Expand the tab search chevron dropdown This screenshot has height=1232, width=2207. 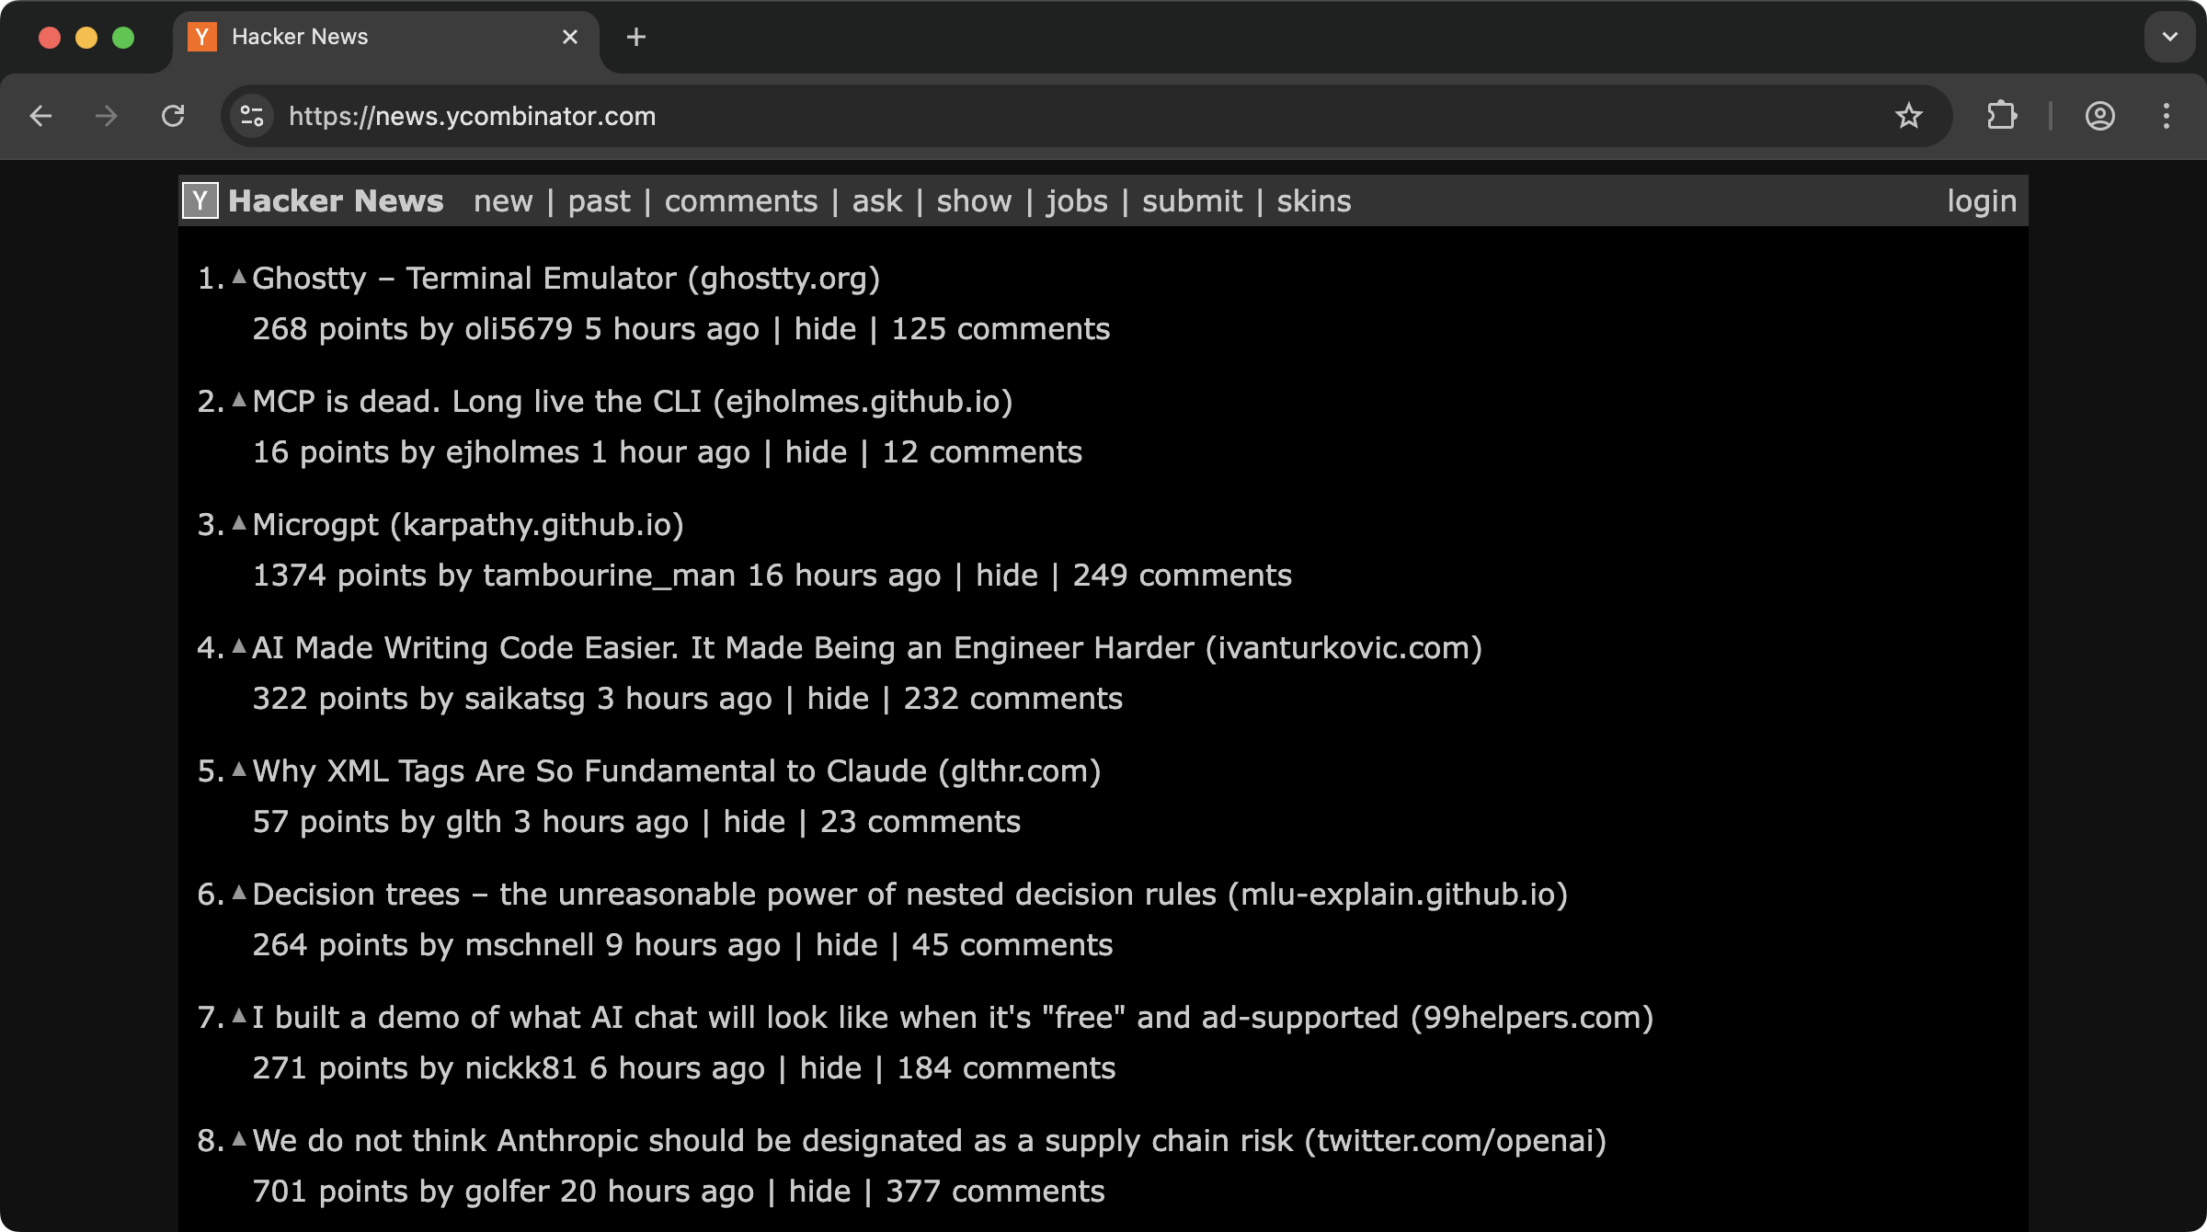(2169, 37)
